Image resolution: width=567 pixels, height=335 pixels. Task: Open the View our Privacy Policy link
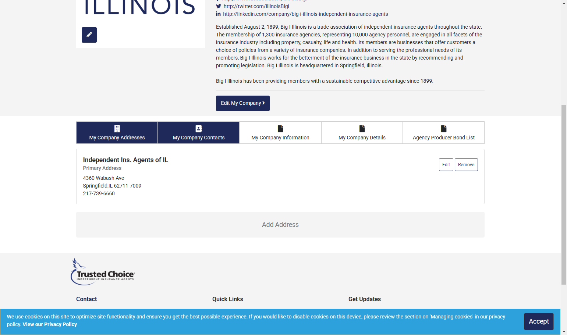pyautogui.click(x=50, y=324)
